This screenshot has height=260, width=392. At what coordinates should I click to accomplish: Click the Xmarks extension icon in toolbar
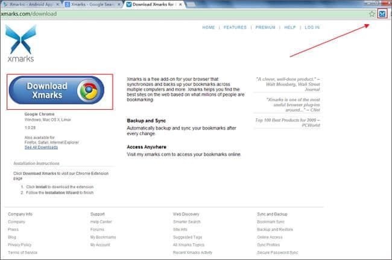[x=382, y=14]
